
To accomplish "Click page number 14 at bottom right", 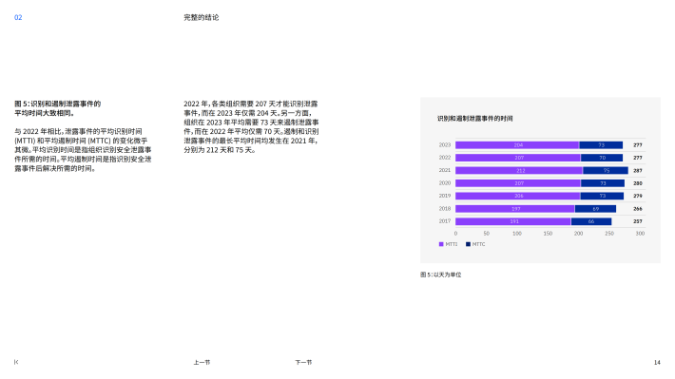I will [x=657, y=362].
